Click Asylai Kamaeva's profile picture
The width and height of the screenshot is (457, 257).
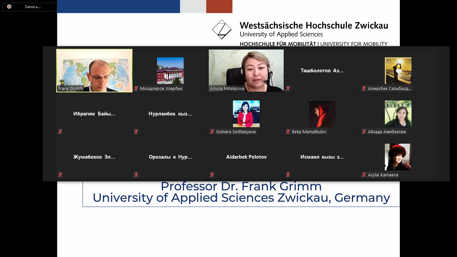(398, 157)
